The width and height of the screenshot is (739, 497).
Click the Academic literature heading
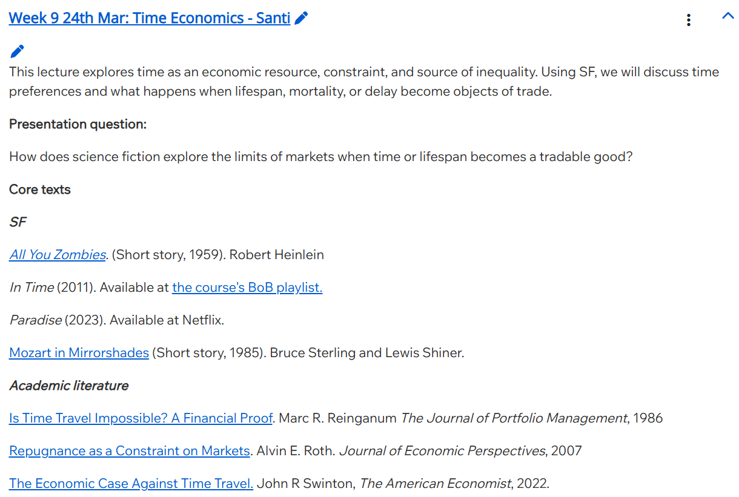pos(68,386)
